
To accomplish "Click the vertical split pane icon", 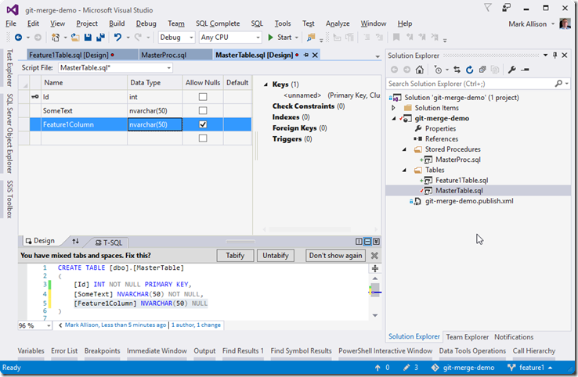I will (x=359, y=242).
